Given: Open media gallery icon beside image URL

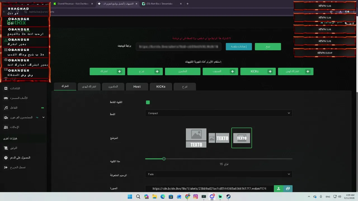Looking at the screenshot, I should click(x=288, y=189).
